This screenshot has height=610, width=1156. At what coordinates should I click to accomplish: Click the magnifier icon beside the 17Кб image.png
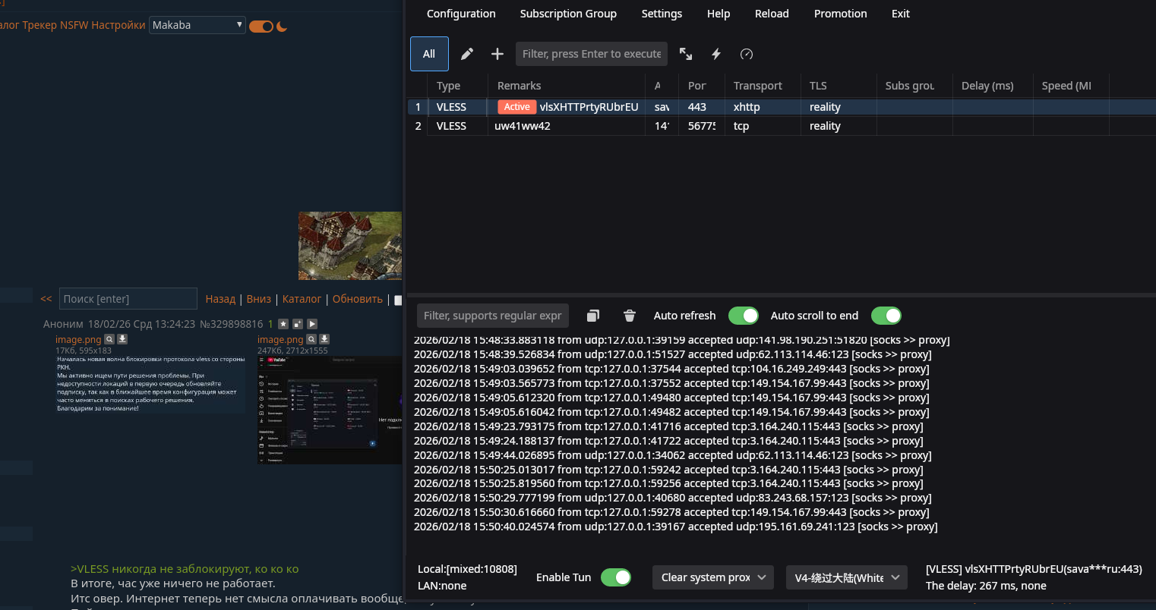pyautogui.click(x=109, y=339)
